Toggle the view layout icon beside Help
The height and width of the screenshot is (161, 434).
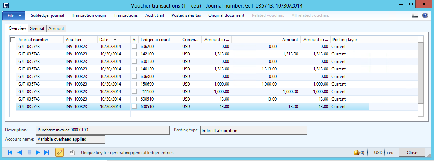[415, 15]
